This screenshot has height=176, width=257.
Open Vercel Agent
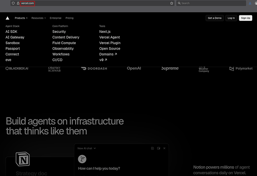pyautogui.click(x=110, y=37)
